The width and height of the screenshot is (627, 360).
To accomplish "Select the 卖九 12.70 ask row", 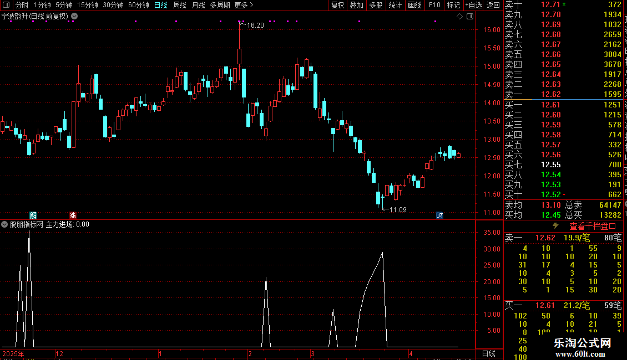I will [563, 14].
